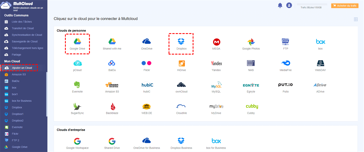
Task: Select Téléchargement hors ligne
Action: click(27, 48)
